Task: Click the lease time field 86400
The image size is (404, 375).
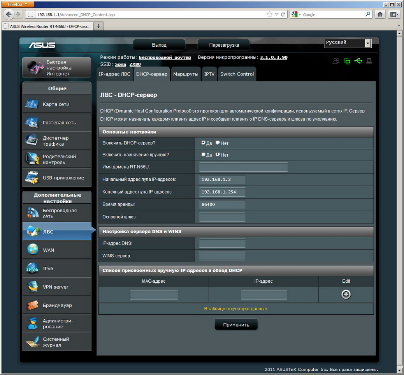Action: (x=222, y=204)
